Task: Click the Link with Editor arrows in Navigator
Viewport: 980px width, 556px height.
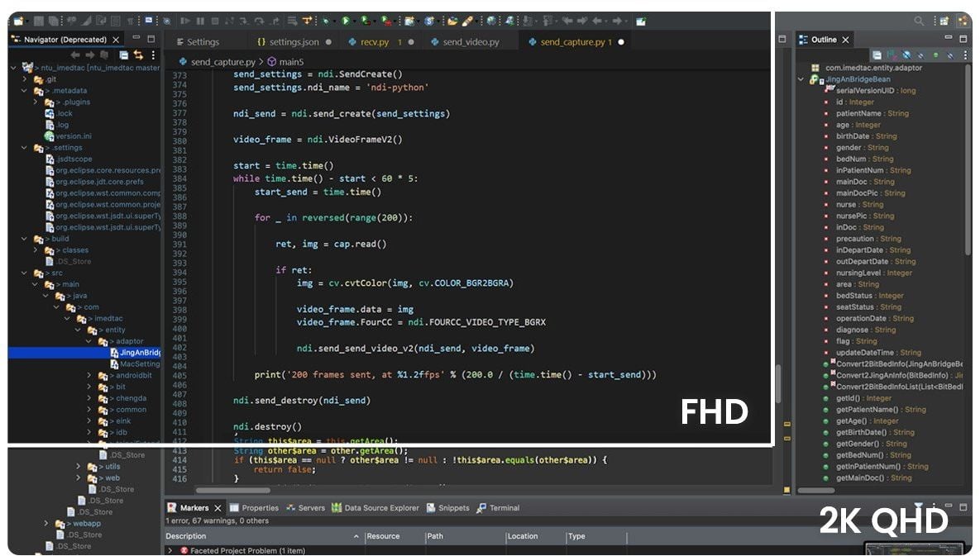Action: 138,55
